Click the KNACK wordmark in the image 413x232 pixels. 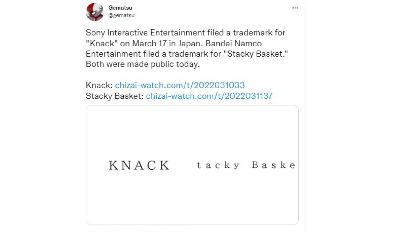click(x=139, y=165)
